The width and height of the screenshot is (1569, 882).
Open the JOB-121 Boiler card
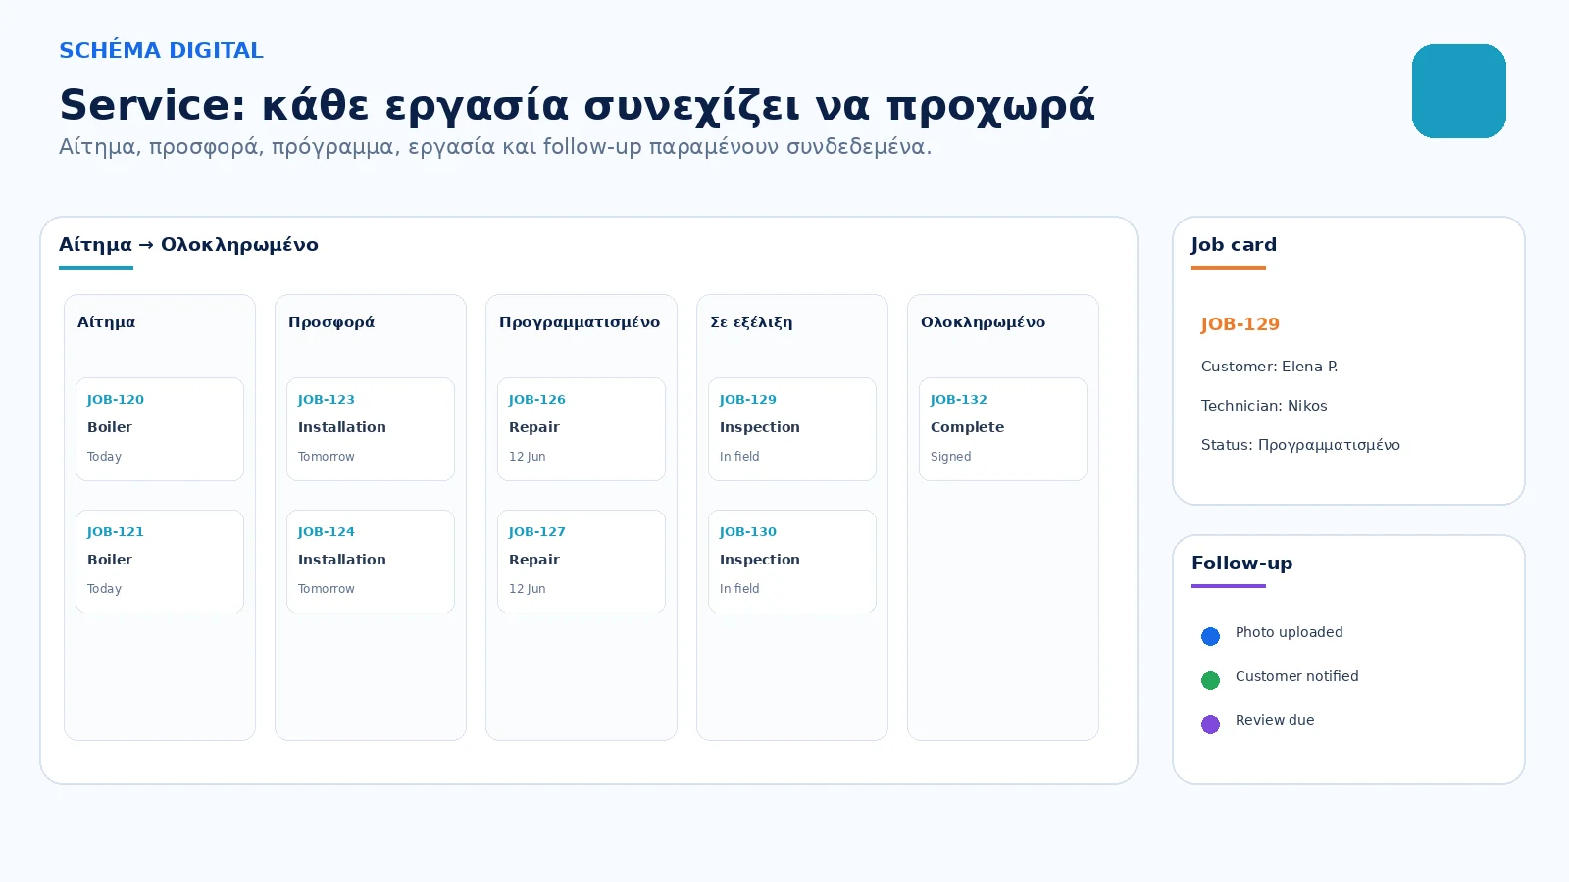pos(160,562)
